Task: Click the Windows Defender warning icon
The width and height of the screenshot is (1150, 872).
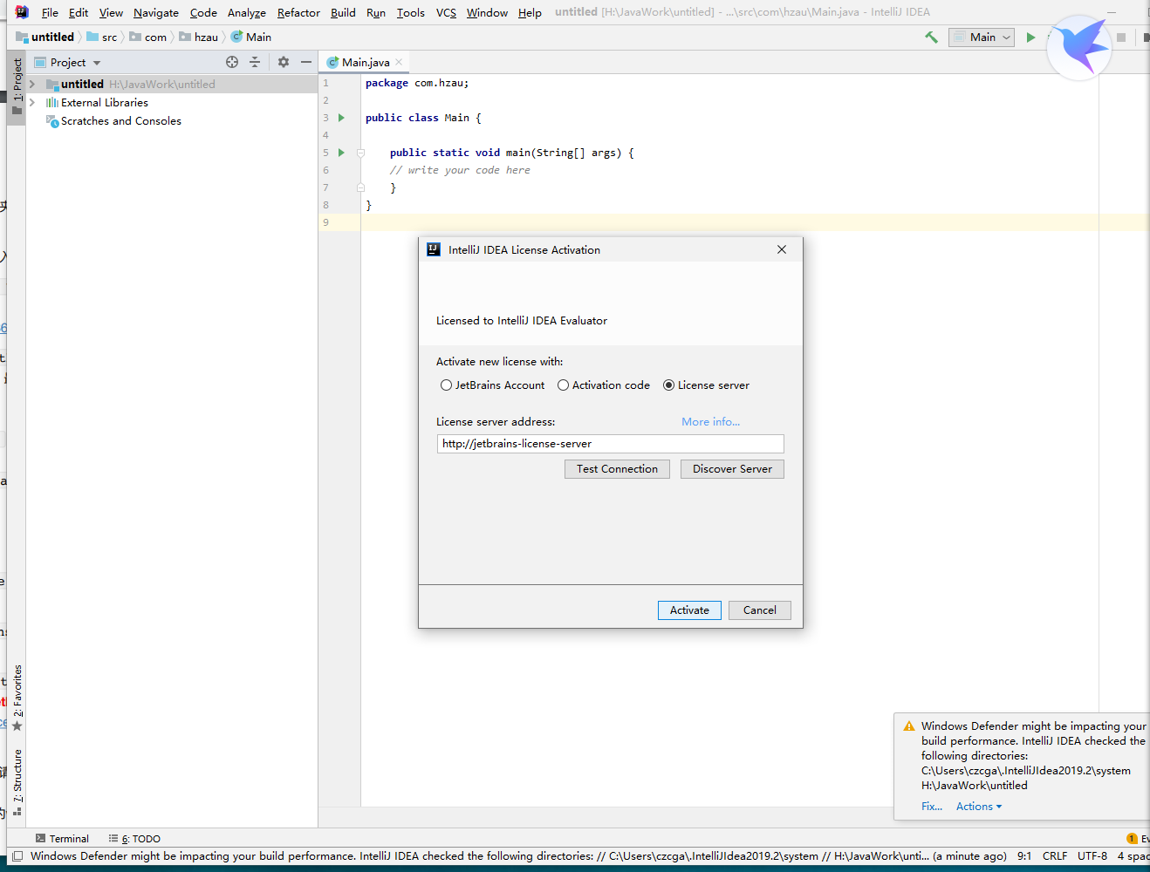Action: click(x=909, y=726)
